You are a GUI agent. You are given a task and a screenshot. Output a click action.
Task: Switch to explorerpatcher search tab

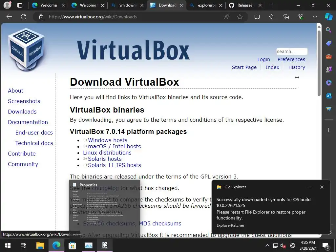tap(206, 5)
